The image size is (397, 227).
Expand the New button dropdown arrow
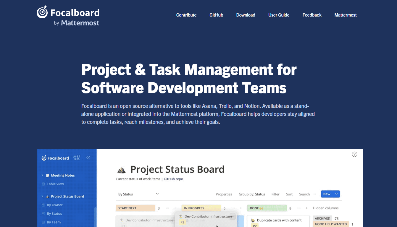pos(336,194)
